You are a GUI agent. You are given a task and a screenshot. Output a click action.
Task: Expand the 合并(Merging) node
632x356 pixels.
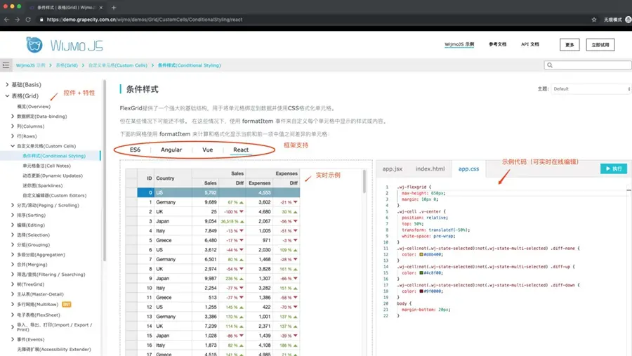click(13, 265)
